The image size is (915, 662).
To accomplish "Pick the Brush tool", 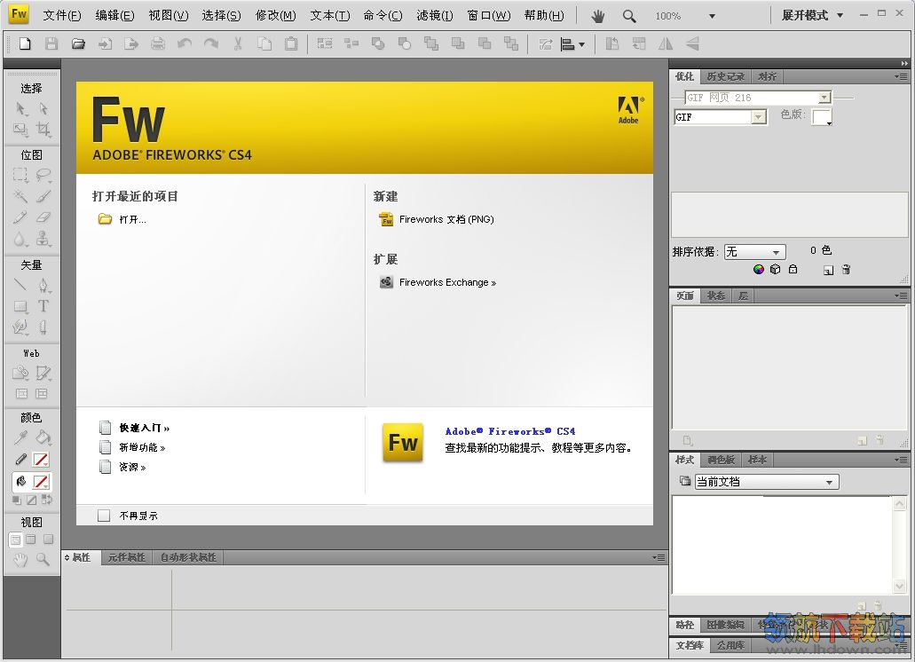I will pos(43,196).
